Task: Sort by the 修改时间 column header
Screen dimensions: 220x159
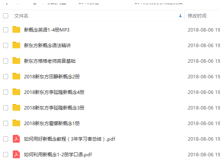Action: [x=197, y=16]
